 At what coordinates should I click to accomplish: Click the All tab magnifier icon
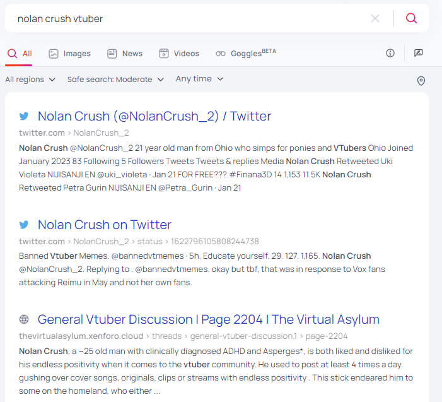(13, 54)
